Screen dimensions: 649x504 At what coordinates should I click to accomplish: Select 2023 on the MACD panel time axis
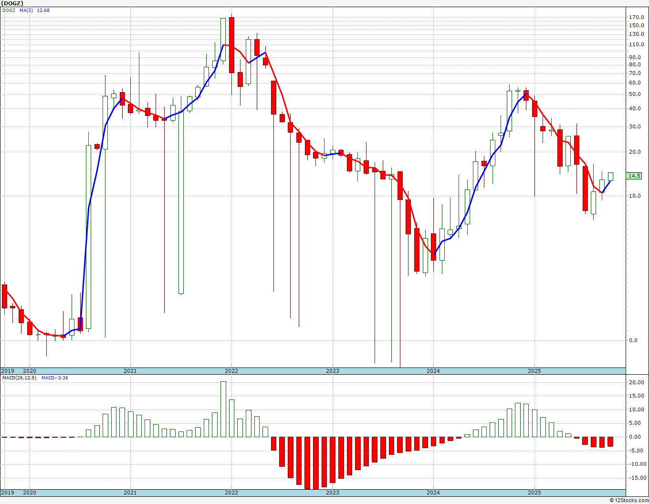click(x=333, y=493)
